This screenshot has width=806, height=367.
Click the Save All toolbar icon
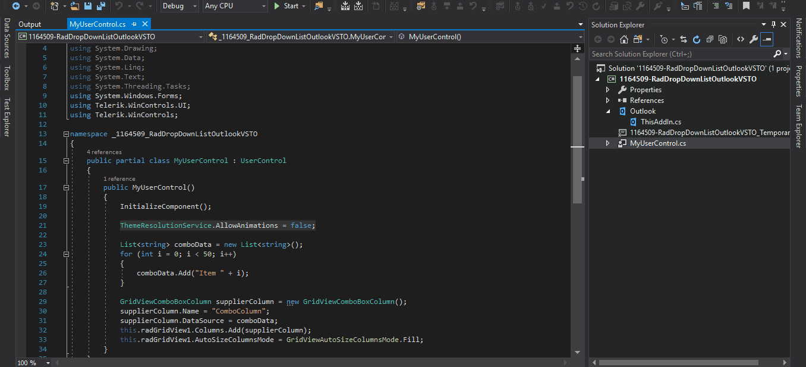101,6
